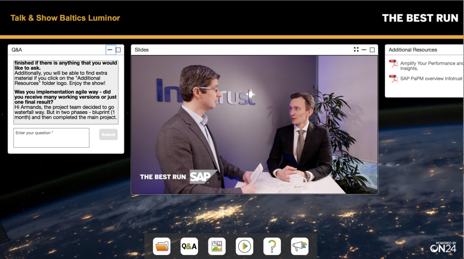Click the Additional Resources panel title

pos(413,50)
